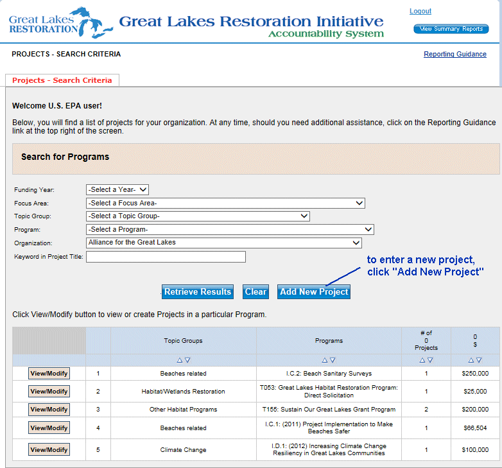Click 'Other Habitat Programs' topic group cell
The width and height of the screenshot is (502, 468).
(x=183, y=410)
